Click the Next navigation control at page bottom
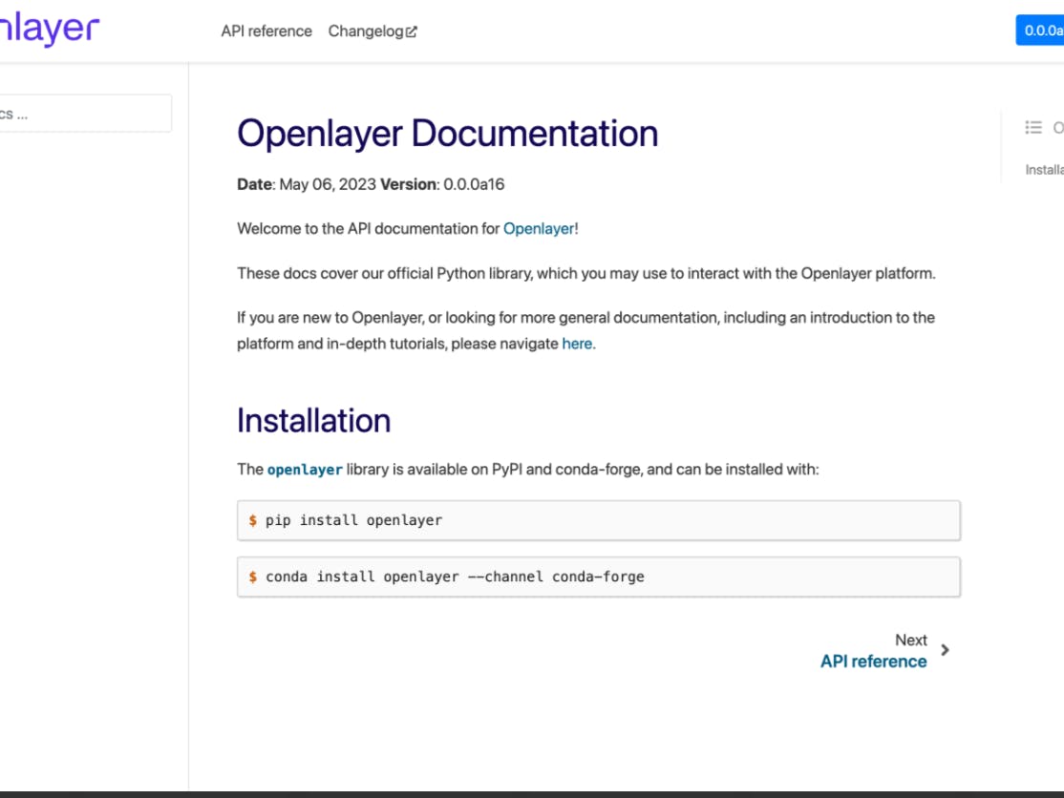The image size is (1064, 798). [910, 640]
